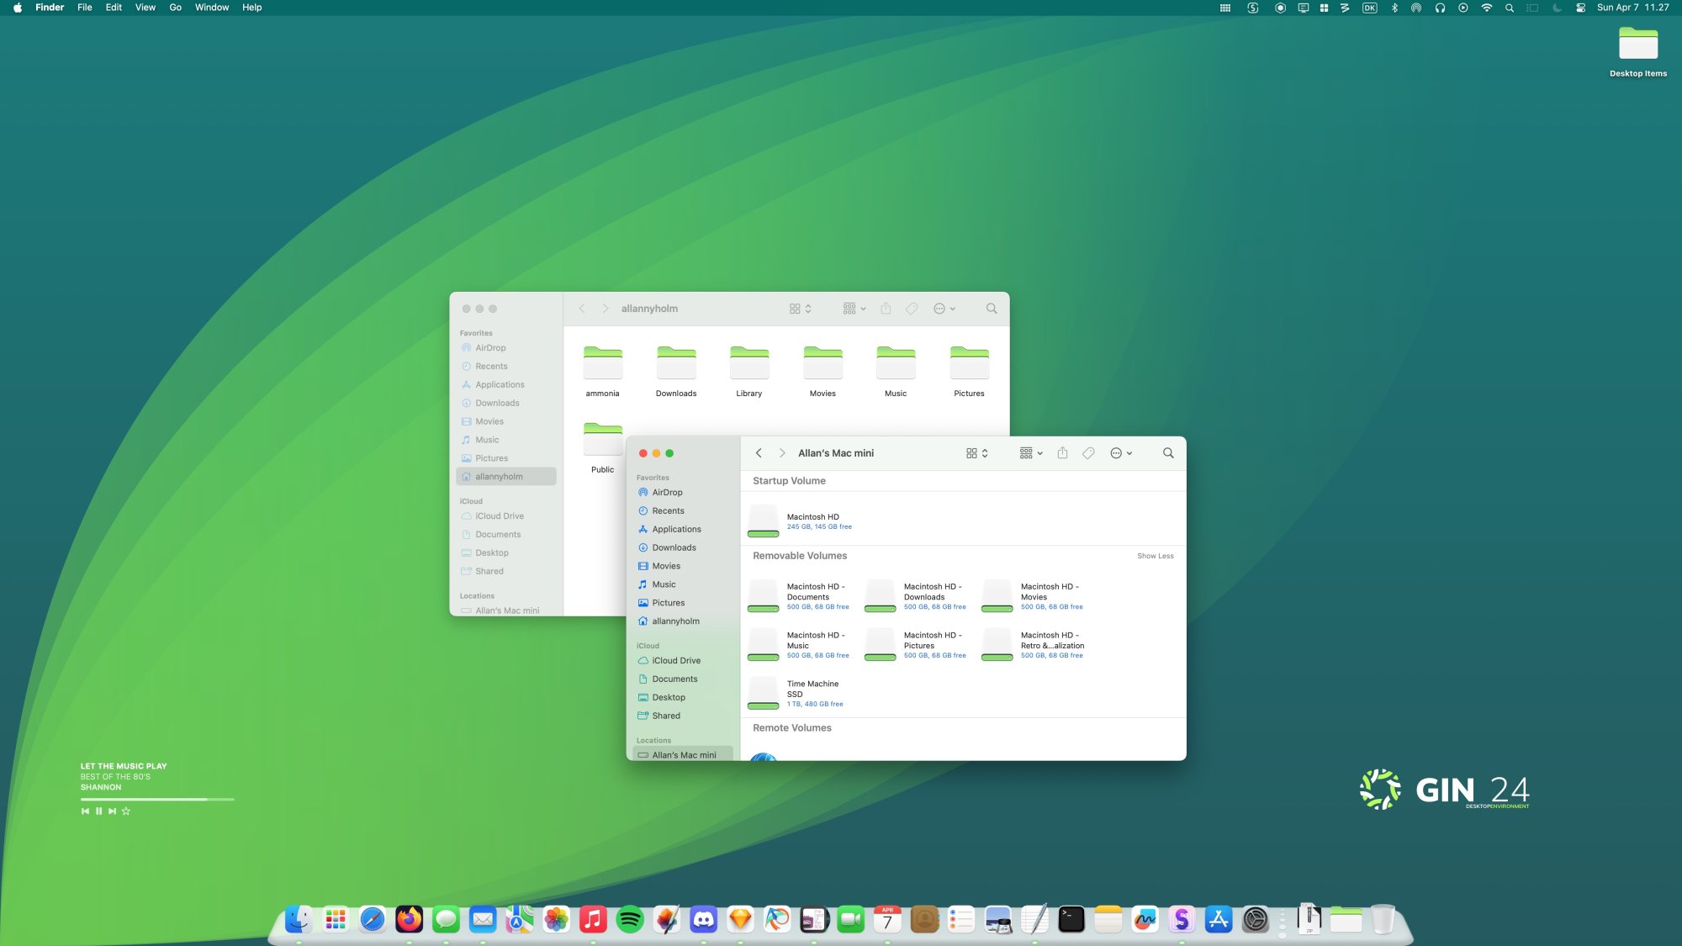
Task: Click Spotlight search in menu bar
Action: click(1510, 8)
